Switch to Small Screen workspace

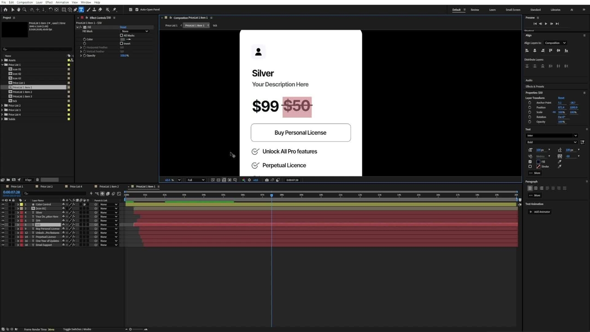[x=513, y=10]
